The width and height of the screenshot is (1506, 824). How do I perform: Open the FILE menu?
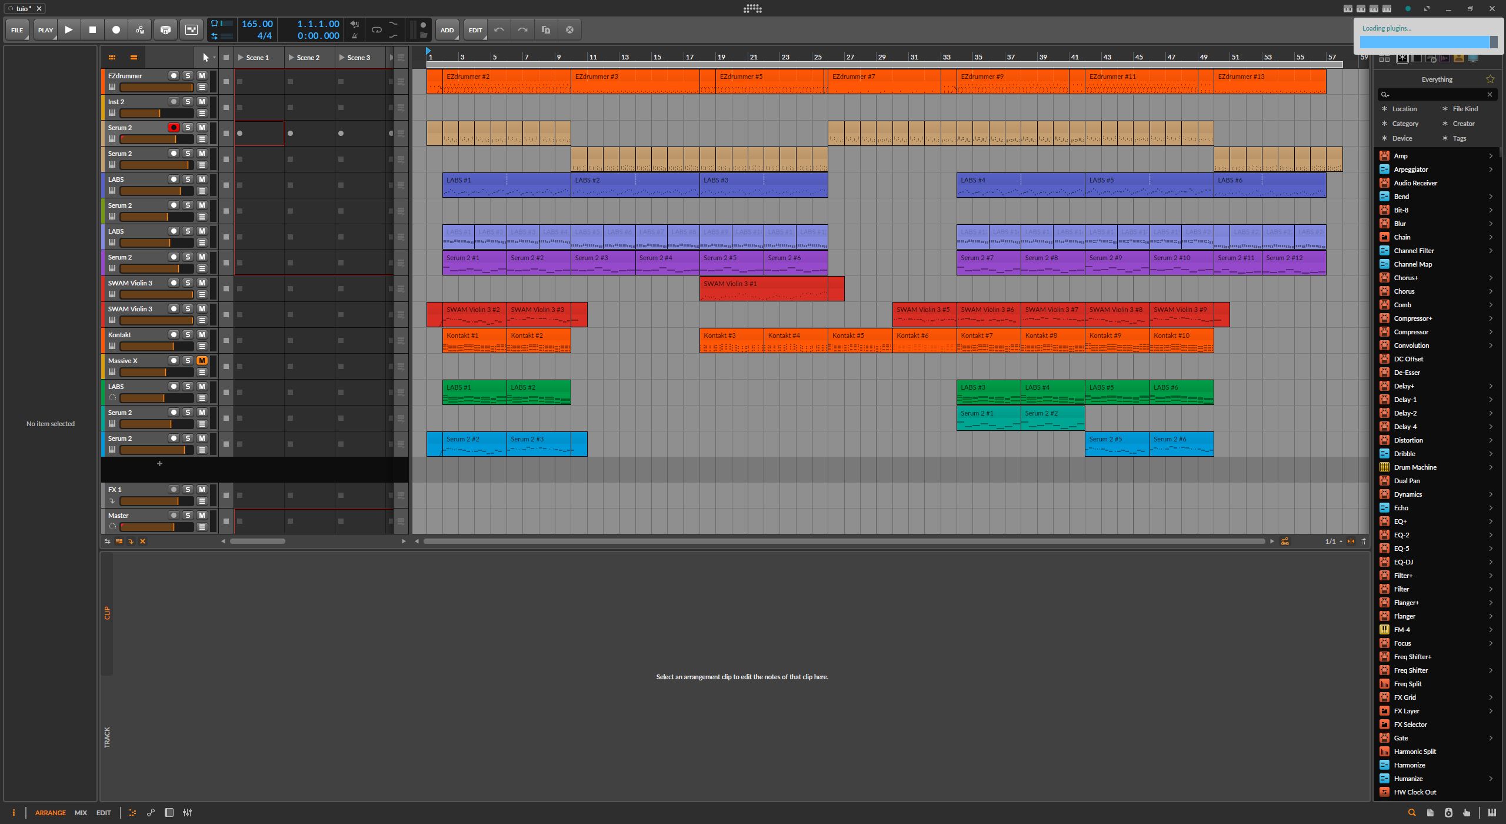click(x=17, y=30)
